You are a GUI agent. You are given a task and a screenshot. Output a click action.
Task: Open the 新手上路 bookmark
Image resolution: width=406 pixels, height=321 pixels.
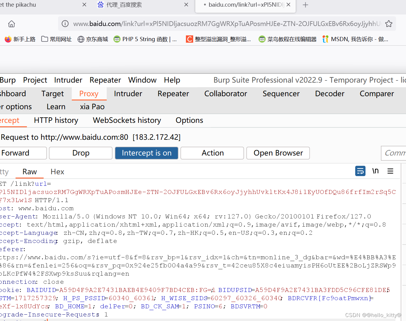point(20,39)
